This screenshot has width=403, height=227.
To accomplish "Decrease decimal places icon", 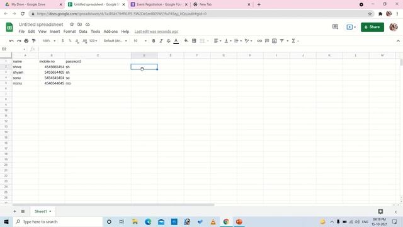I will pos(77,41).
